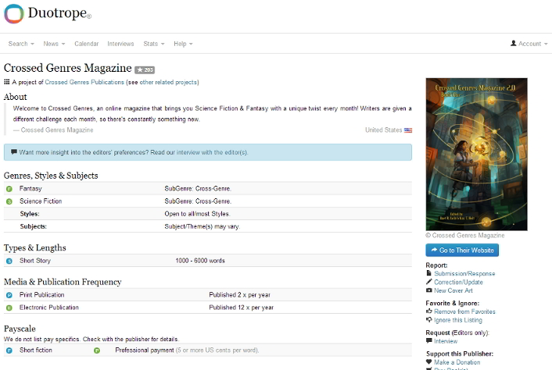Click Ignore this Listing link

coord(458,320)
